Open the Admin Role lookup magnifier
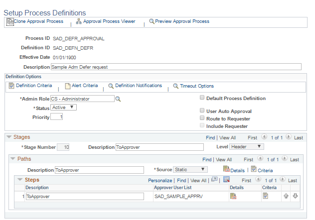Viewport: 315px width, 220px height. (x=118, y=99)
